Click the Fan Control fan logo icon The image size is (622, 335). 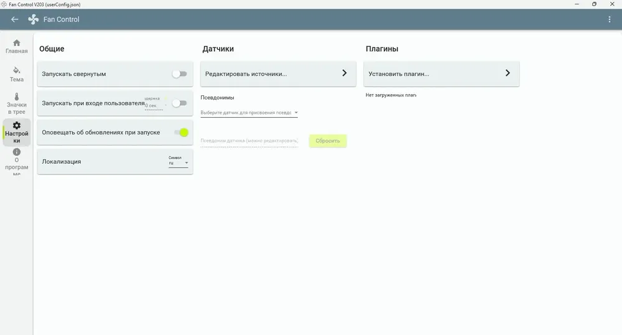click(34, 19)
